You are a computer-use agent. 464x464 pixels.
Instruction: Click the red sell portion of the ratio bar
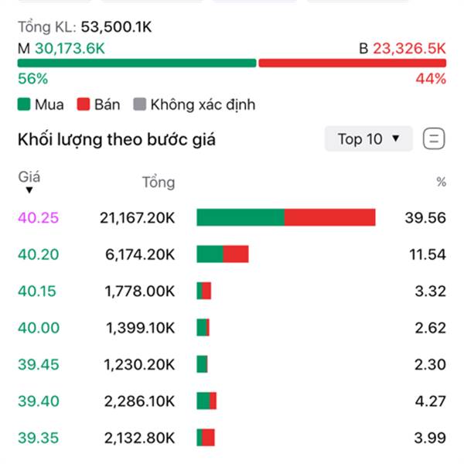pyautogui.click(x=352, y=63)
